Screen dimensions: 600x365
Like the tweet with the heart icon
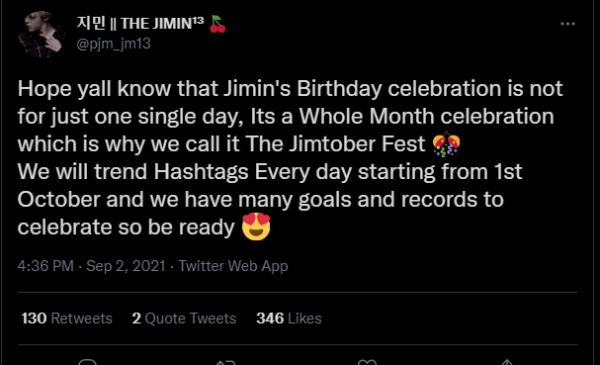[x=367, y=362]
